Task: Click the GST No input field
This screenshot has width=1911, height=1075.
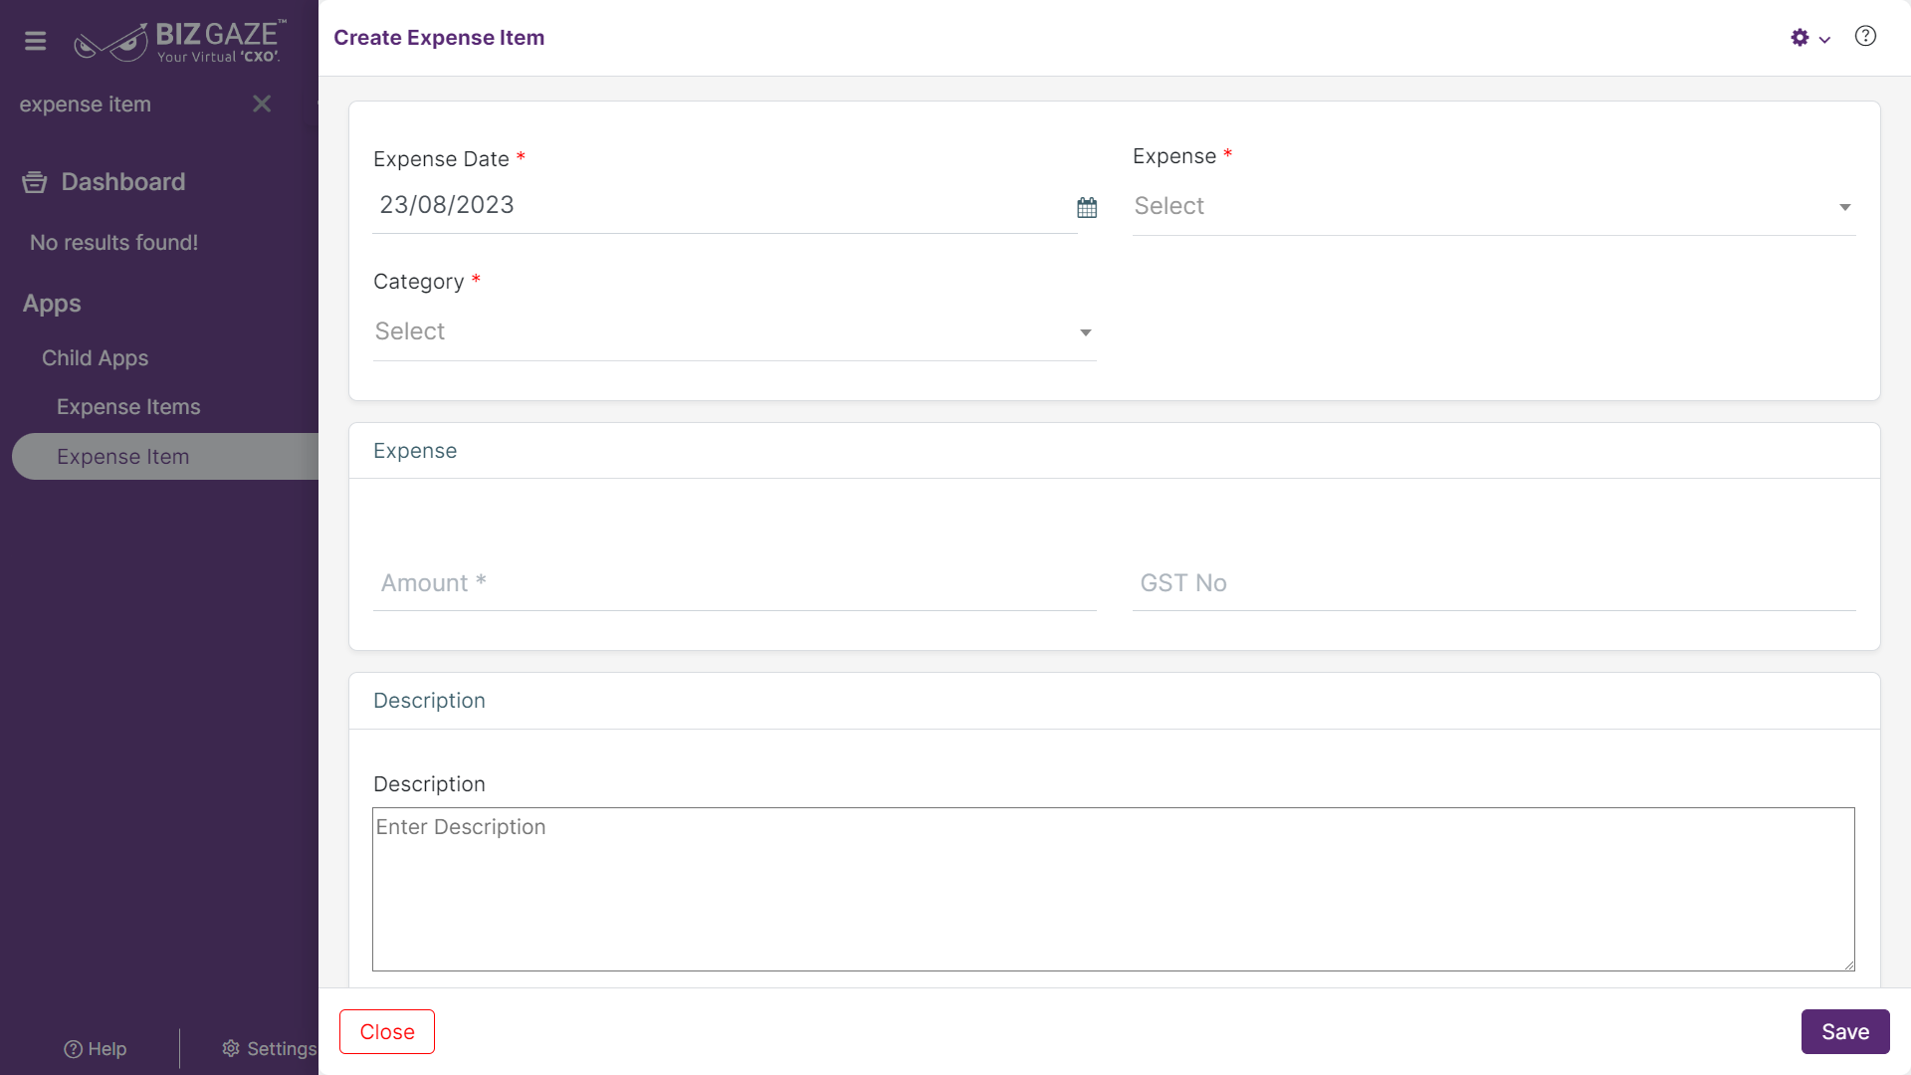Action: point(1494,583)
